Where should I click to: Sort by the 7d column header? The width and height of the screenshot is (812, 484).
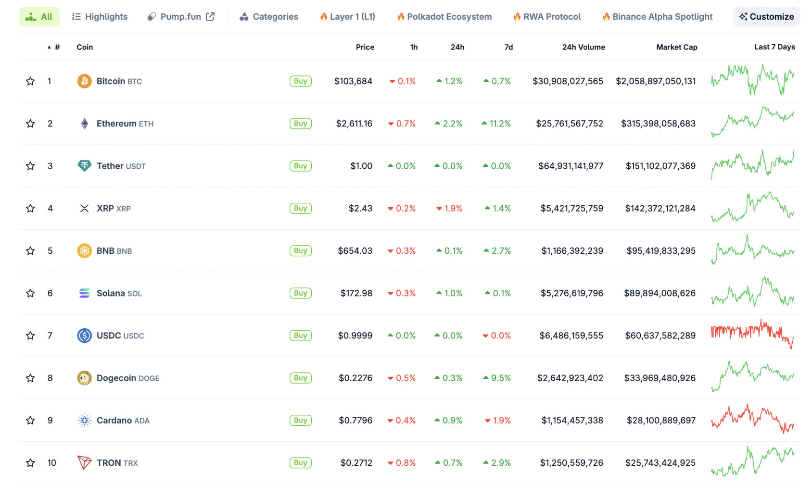(x=508, y=47)
